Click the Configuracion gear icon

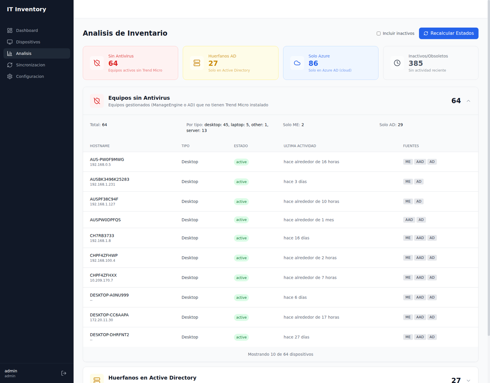pyautogui.click(x=10, y=77)
